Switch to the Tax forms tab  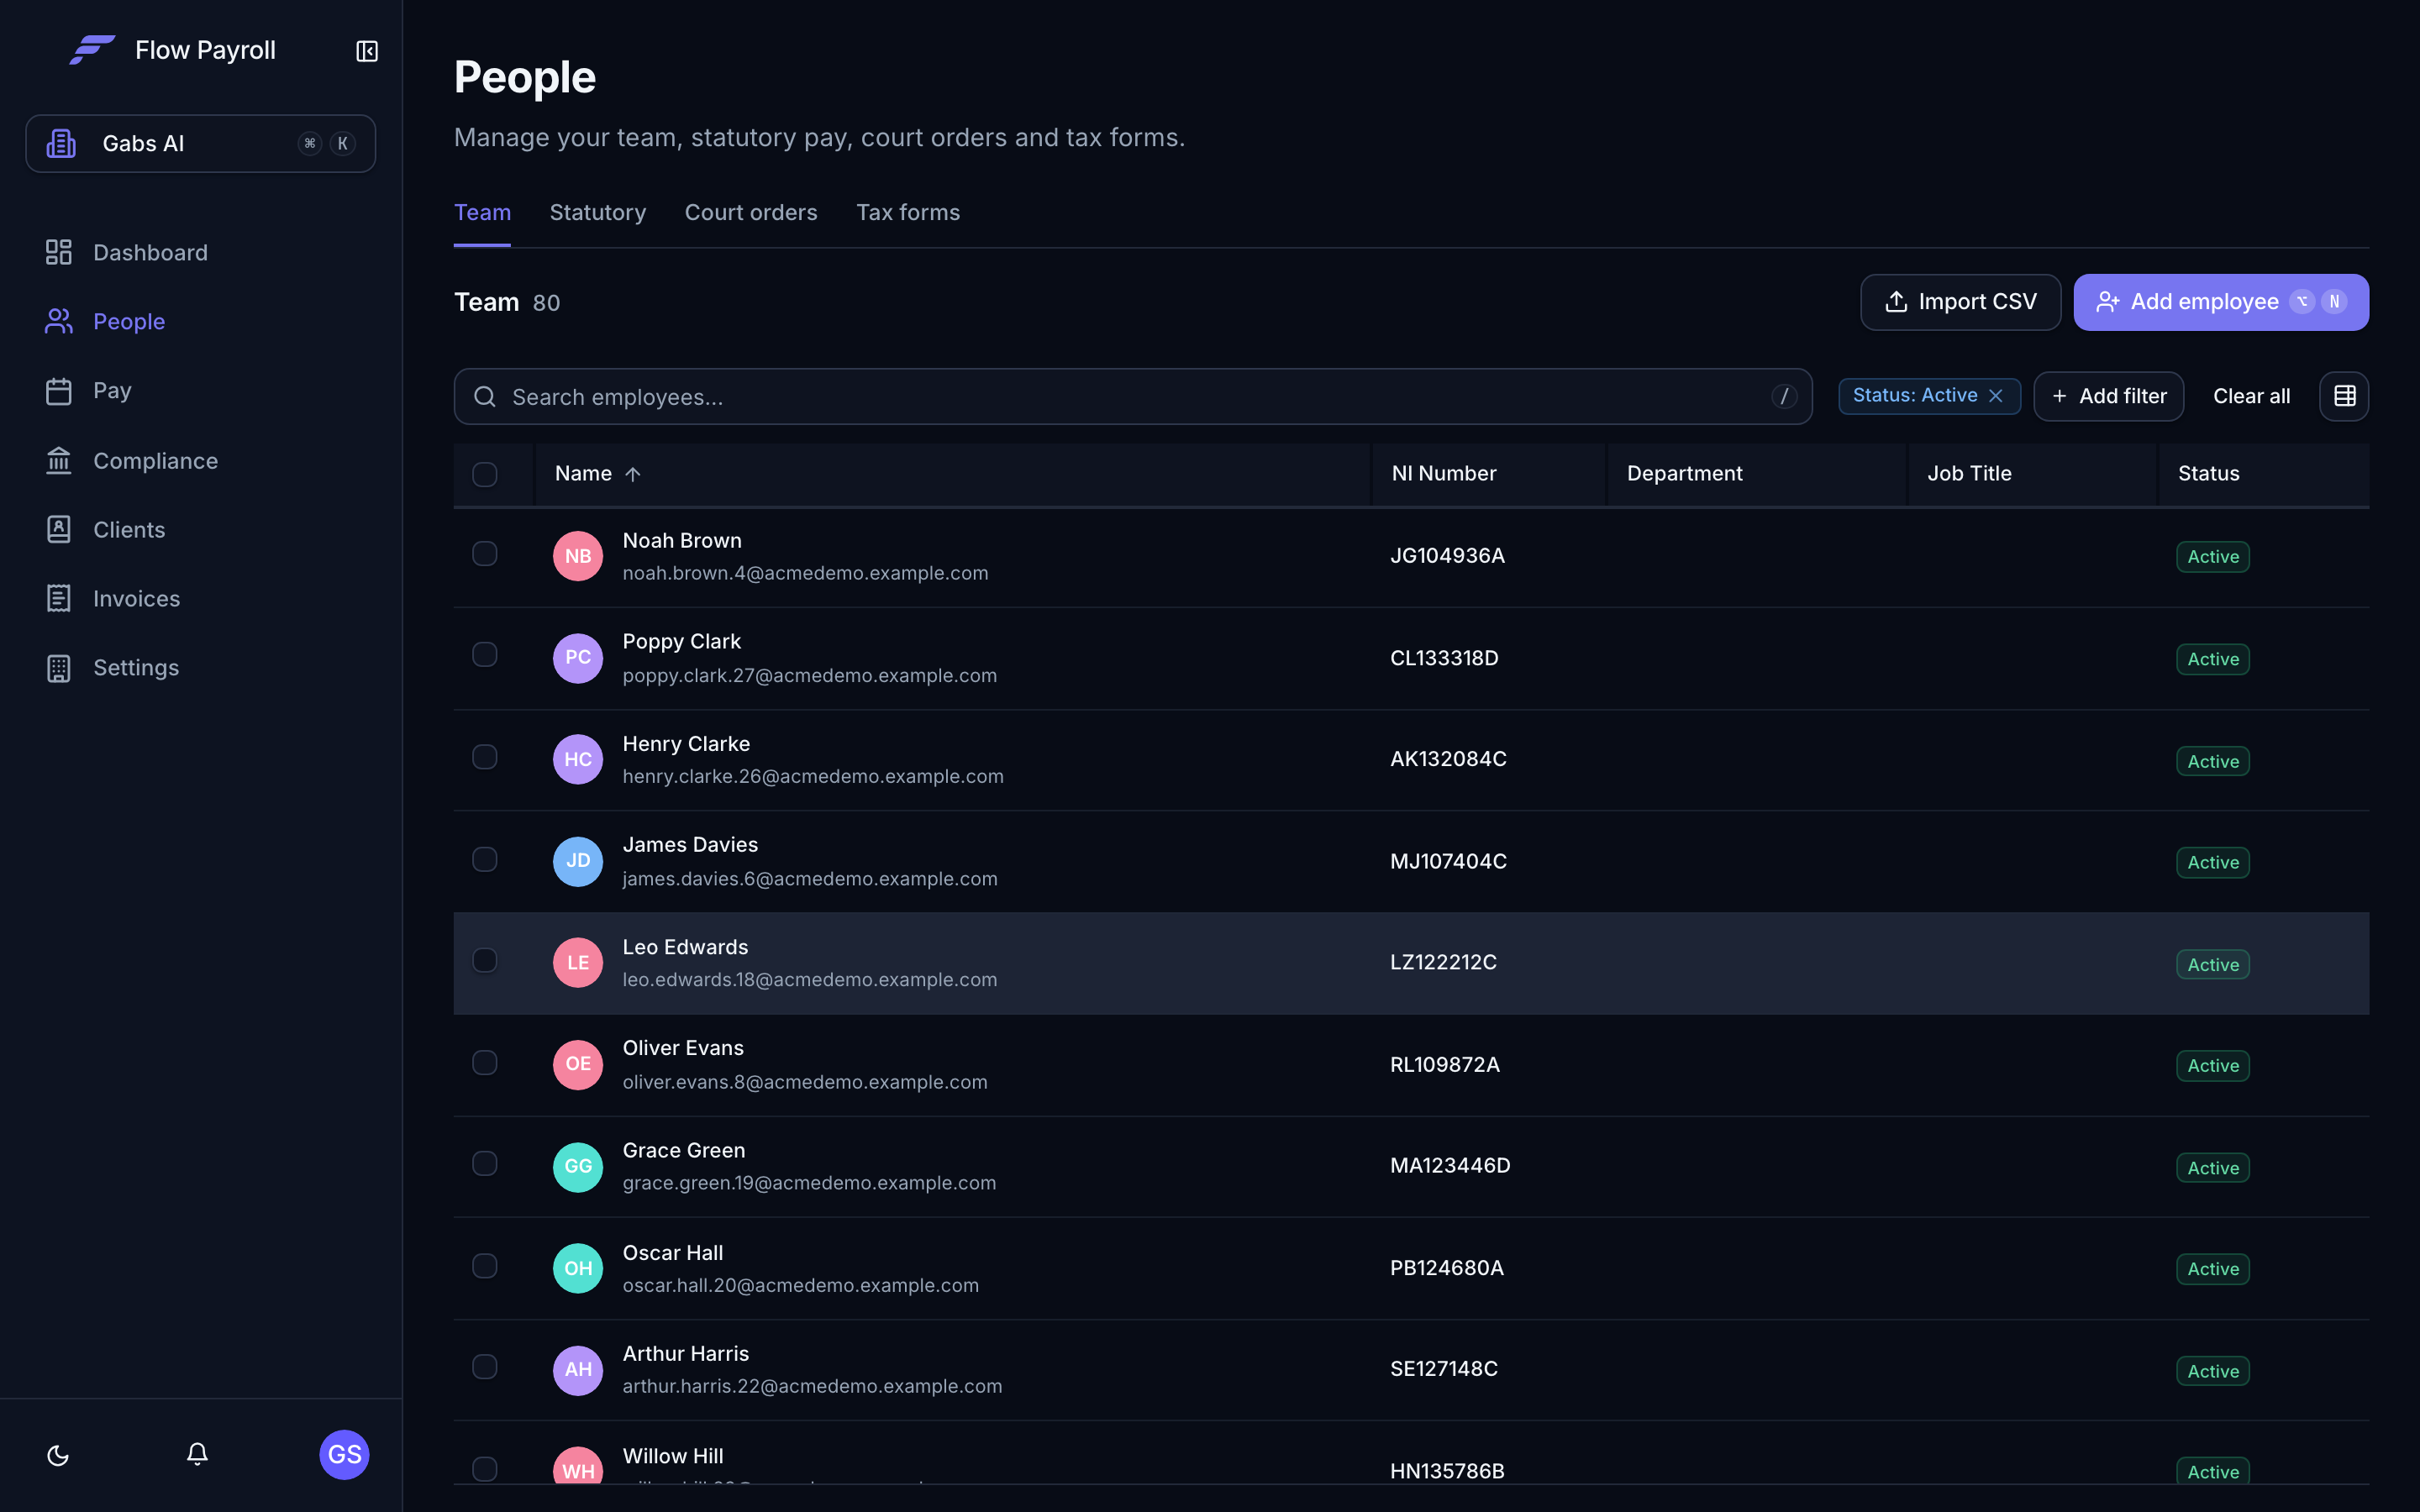[908, 213]
